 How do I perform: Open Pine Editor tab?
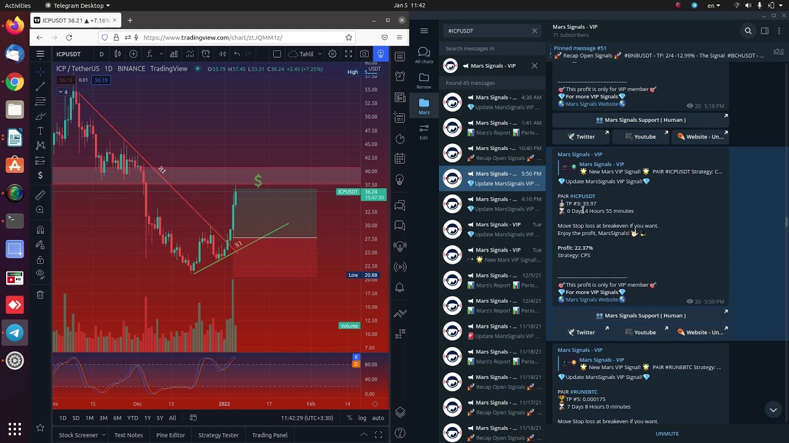tap(170, 435)
